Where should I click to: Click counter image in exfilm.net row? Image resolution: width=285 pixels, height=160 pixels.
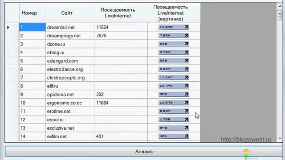(174, 136)
